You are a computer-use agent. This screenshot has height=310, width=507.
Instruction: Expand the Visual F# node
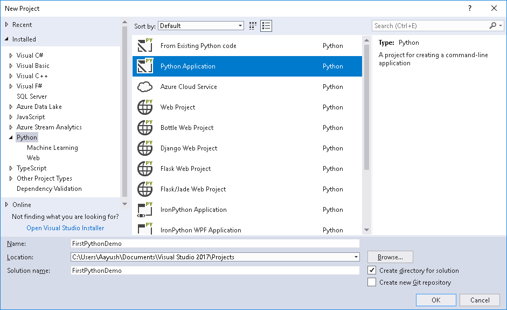[11, 86]
